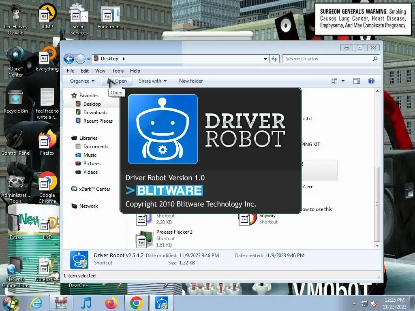Image resolution: width=415 pixels, height=311 pixels.
Task: Switch to Driver Robot taskbar button
Action: (161, 303)
